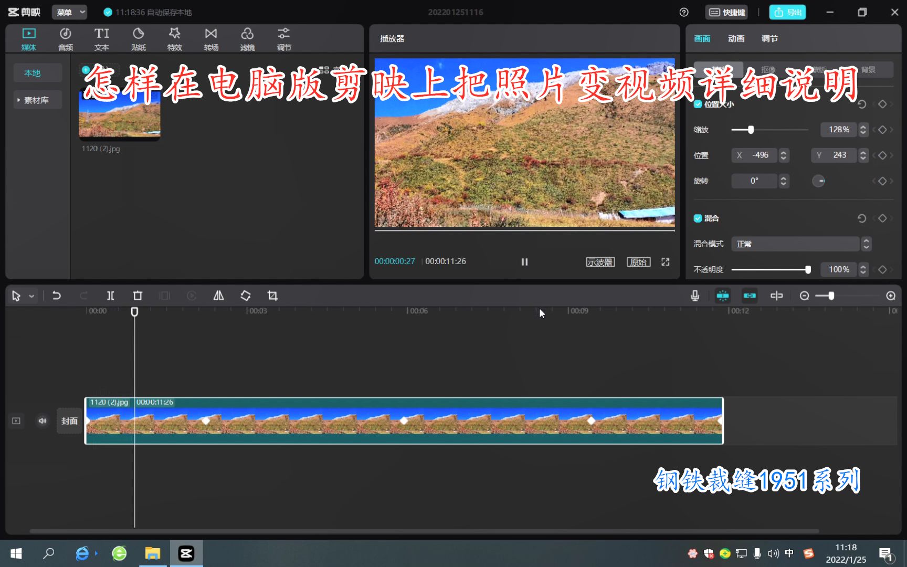Open the Filters (滤镜) panel
Image resolution: width=907 pixels, height=567 pixels.
click(x=247, y=39)
